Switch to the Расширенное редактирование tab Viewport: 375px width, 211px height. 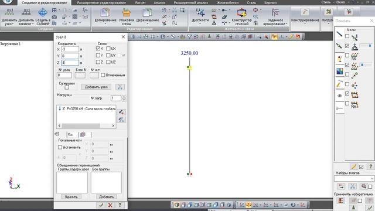[x=101, y=2]
